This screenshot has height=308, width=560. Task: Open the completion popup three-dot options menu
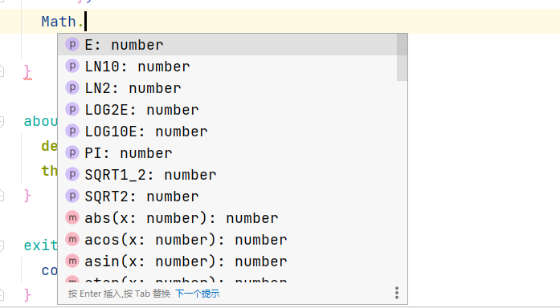point(397,293)
